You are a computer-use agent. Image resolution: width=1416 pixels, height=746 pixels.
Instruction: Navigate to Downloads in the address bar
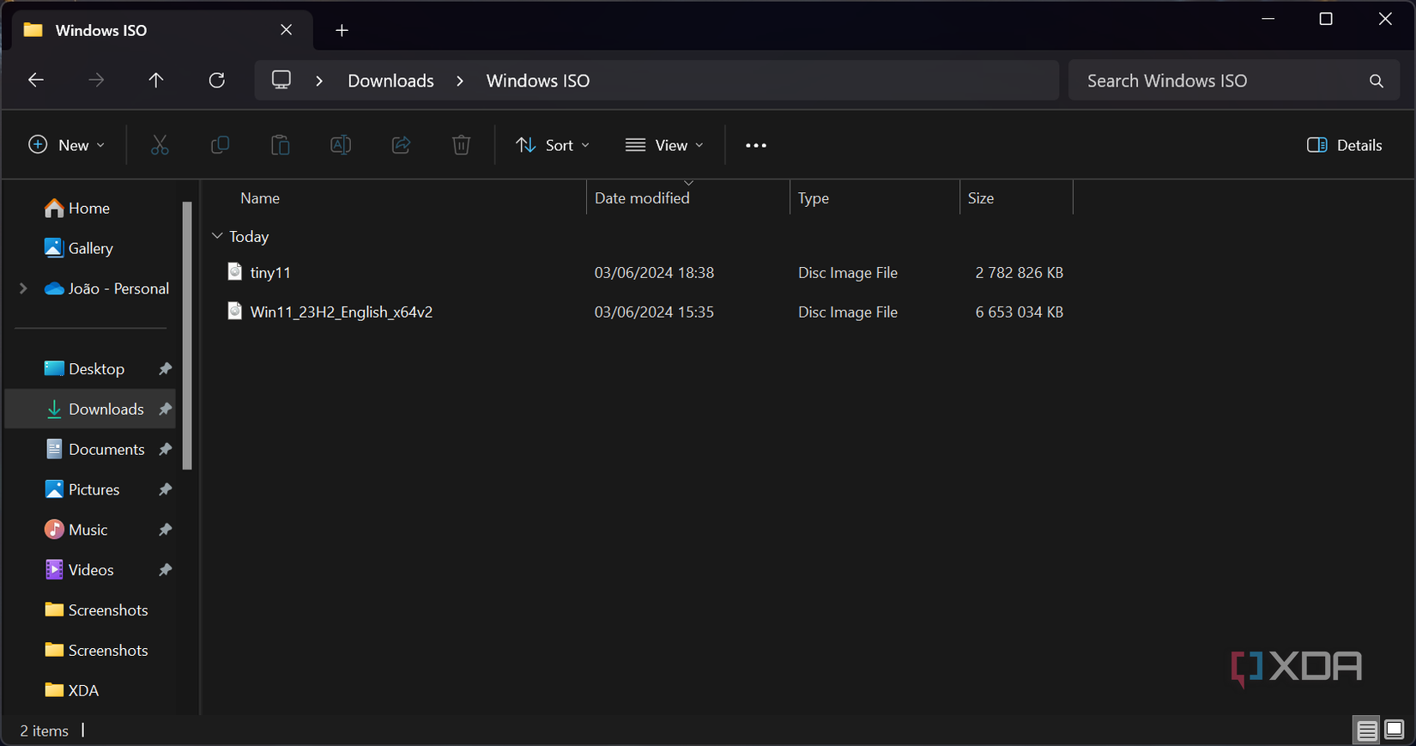390,81
